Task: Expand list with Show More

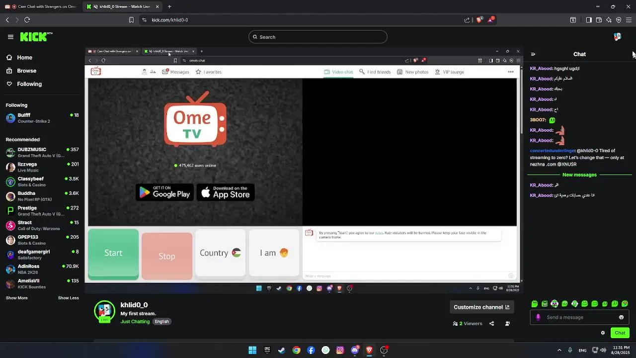Action: (17, 298)
